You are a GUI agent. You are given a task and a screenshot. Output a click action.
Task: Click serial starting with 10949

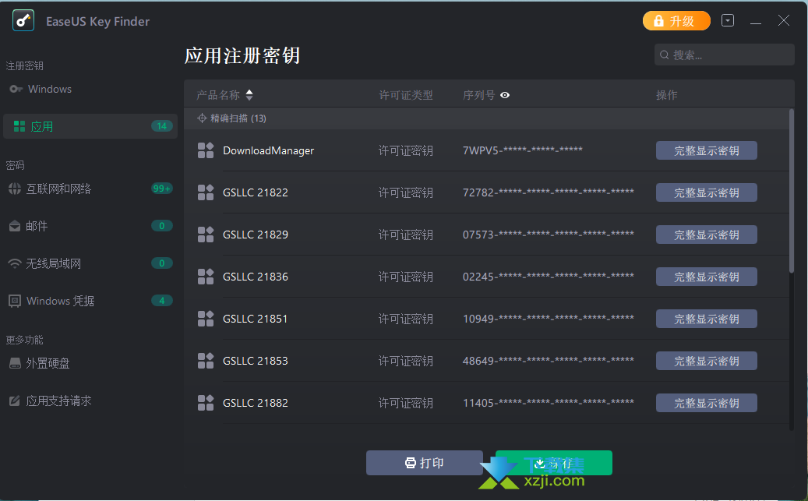click(549, 319)
